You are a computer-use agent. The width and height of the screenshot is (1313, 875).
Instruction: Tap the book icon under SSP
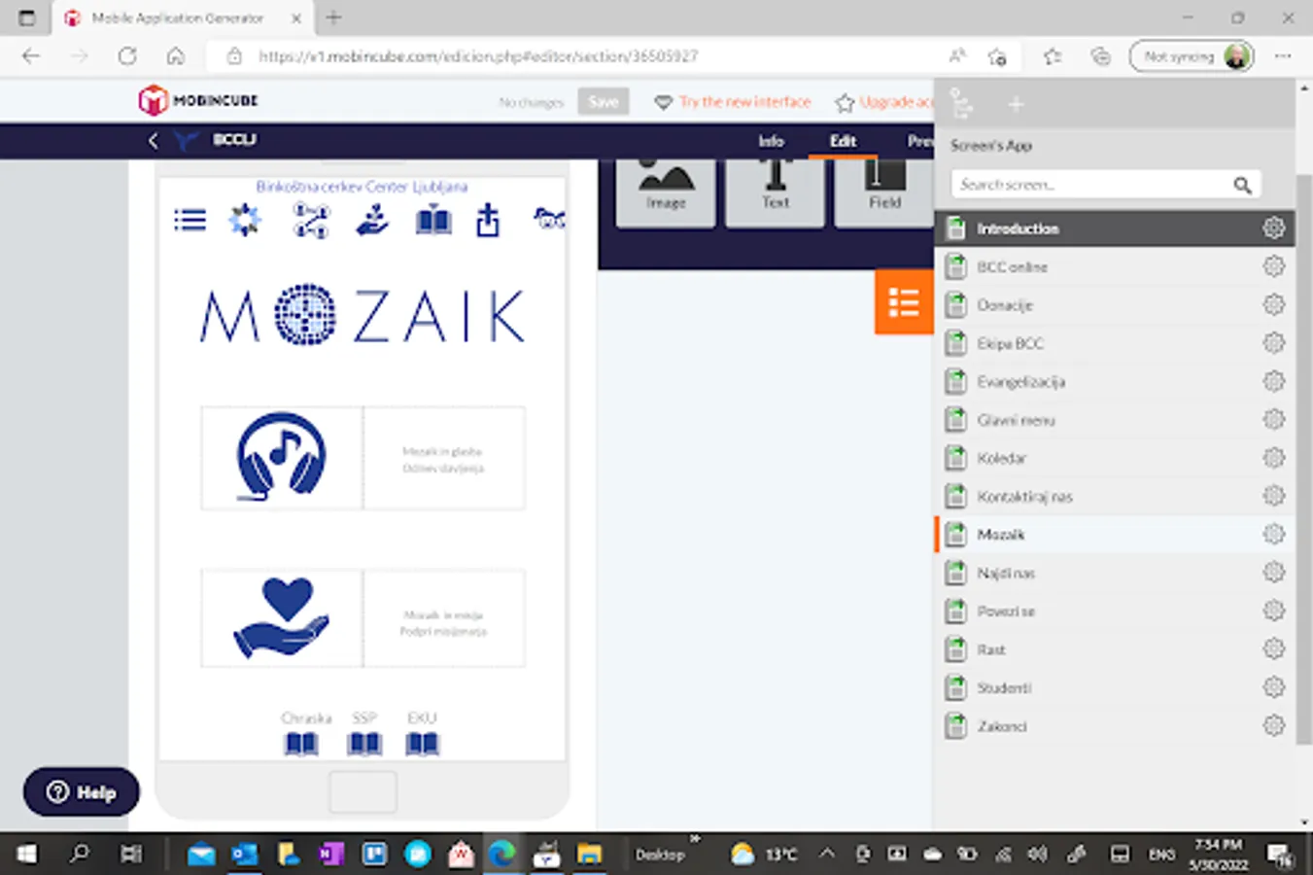[x=364, y=744]
